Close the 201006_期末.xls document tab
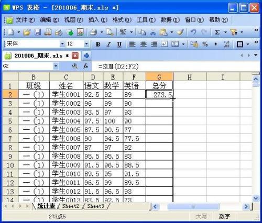The width and height of the screenshot is (262, 223). click(75, 56)
